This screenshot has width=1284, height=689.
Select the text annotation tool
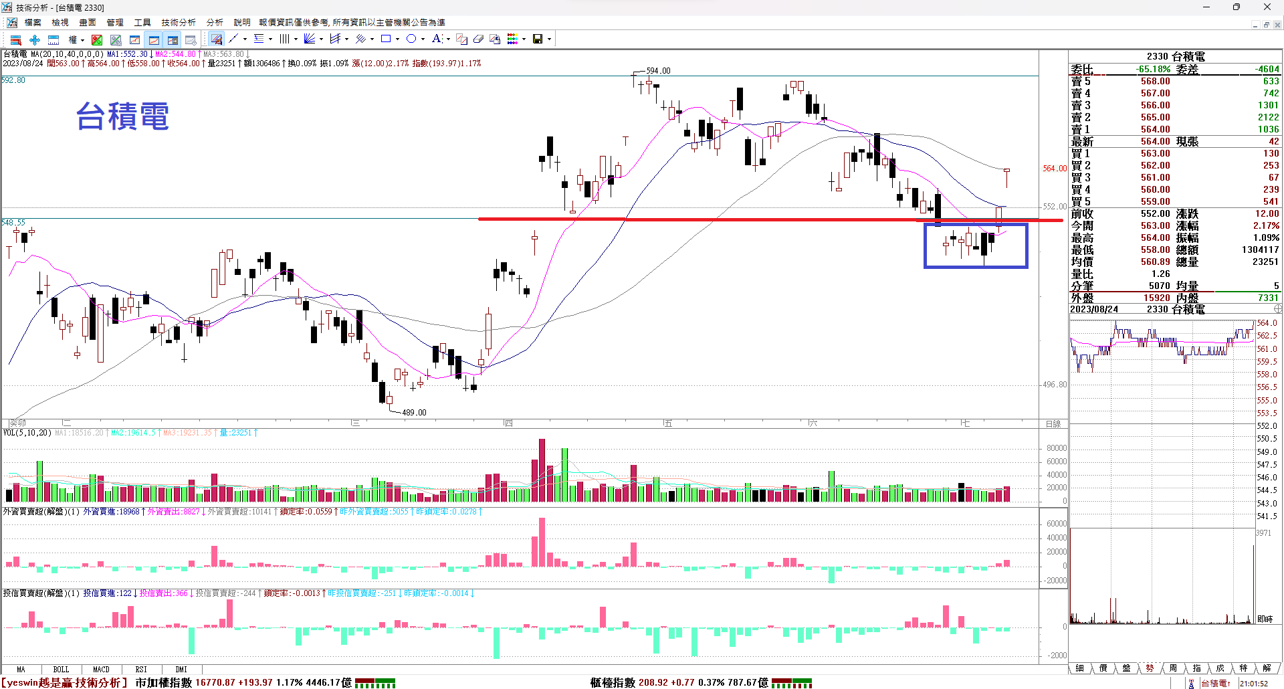[436, 39]
